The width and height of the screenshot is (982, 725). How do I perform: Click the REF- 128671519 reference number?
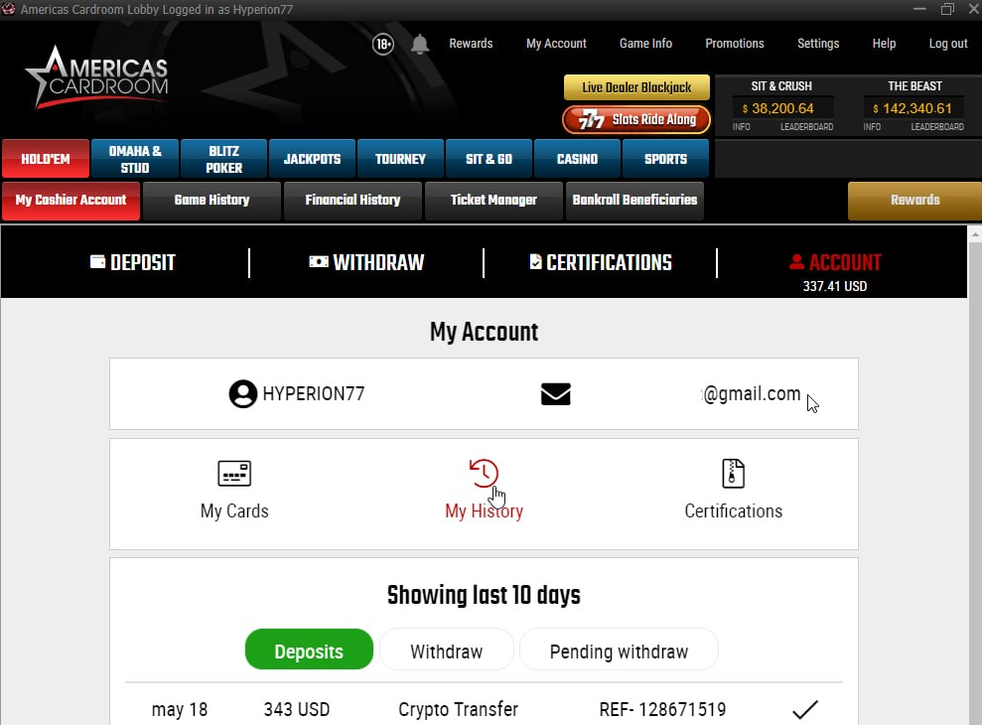(662, 709)
